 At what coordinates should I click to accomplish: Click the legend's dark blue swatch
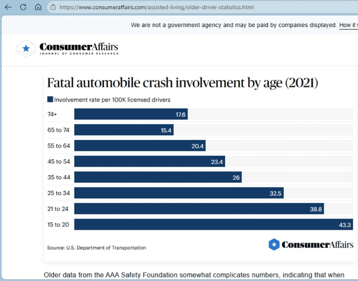(x=50, y=100)
